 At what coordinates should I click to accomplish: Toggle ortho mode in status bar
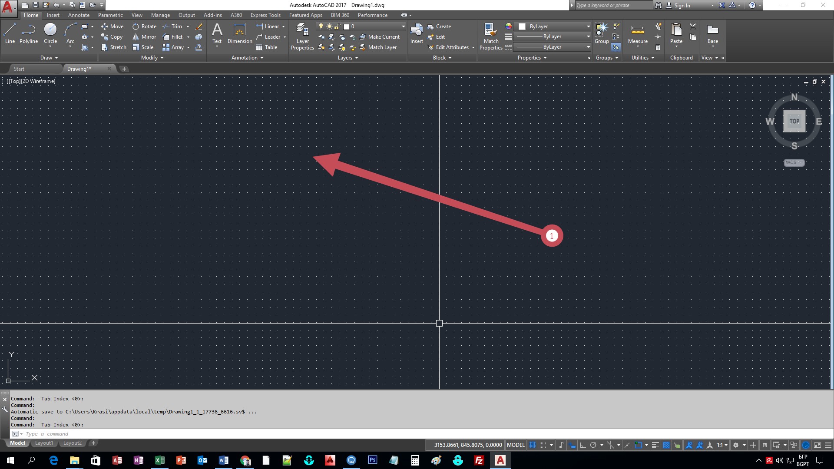583,445
